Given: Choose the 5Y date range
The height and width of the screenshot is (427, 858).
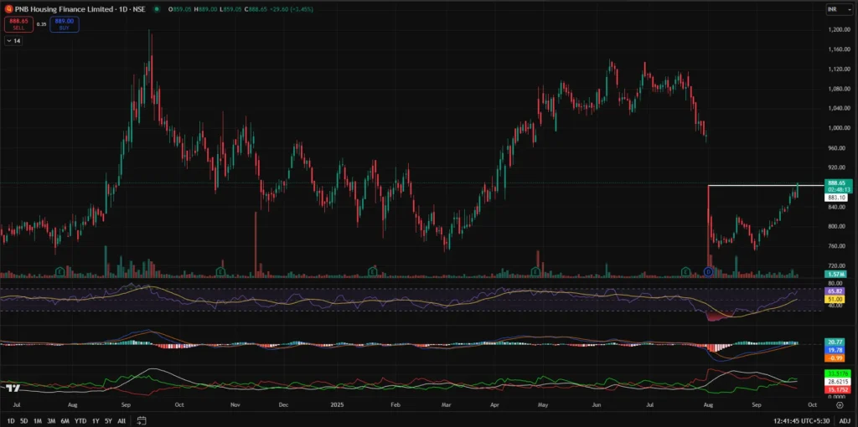Looking at the screenshot, I should [109, 420].
